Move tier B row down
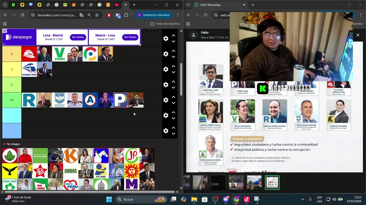Viewport: 366px width, 205px height. coord(173,57)
